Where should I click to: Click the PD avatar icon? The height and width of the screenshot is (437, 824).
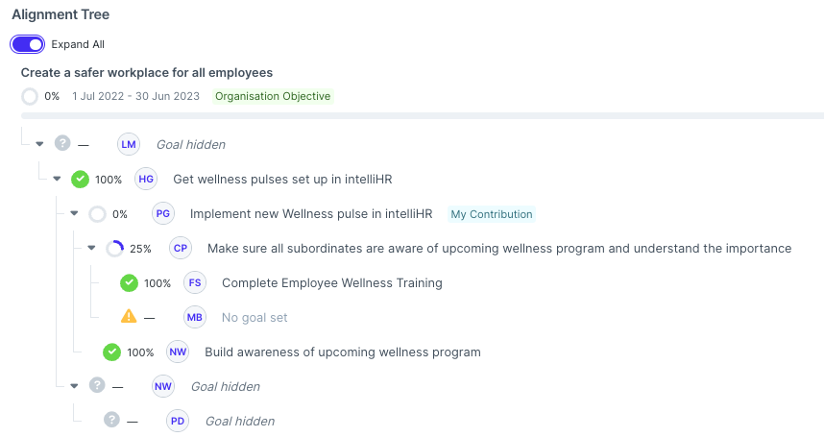pos(178,422)
